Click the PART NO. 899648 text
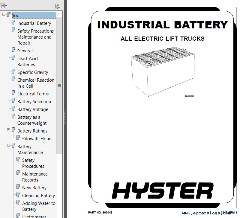Viewport: 246px width, 218px height. point(100,213)
